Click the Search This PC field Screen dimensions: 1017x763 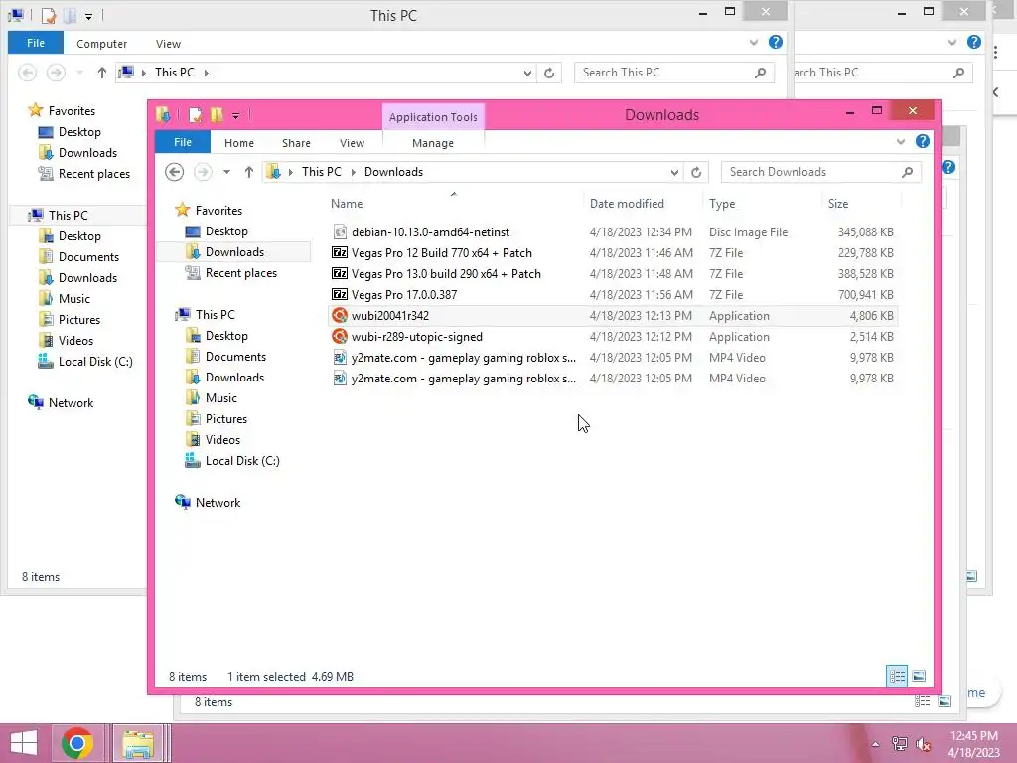[x=674, y=73]
